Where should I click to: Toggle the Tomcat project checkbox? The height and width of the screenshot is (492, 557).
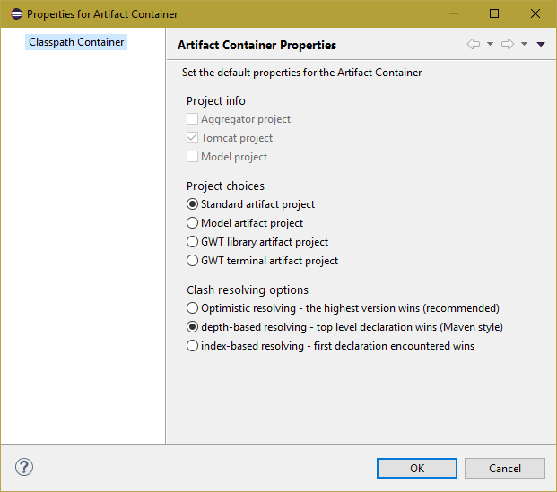tap(192, 138)
